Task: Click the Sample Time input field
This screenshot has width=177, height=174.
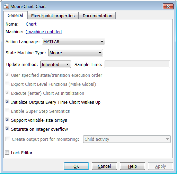Action: [137, 64]
